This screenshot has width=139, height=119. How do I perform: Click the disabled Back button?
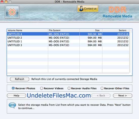point(101,95)
